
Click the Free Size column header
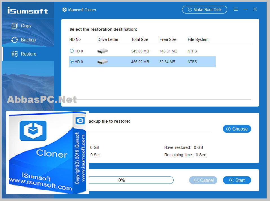click(x=168, y=40)
